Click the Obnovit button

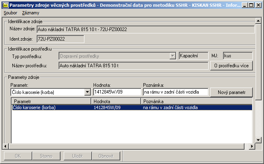[x=106, y=156]
